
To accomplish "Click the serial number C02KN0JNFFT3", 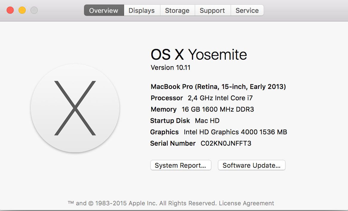I will (x=226, y=143).
